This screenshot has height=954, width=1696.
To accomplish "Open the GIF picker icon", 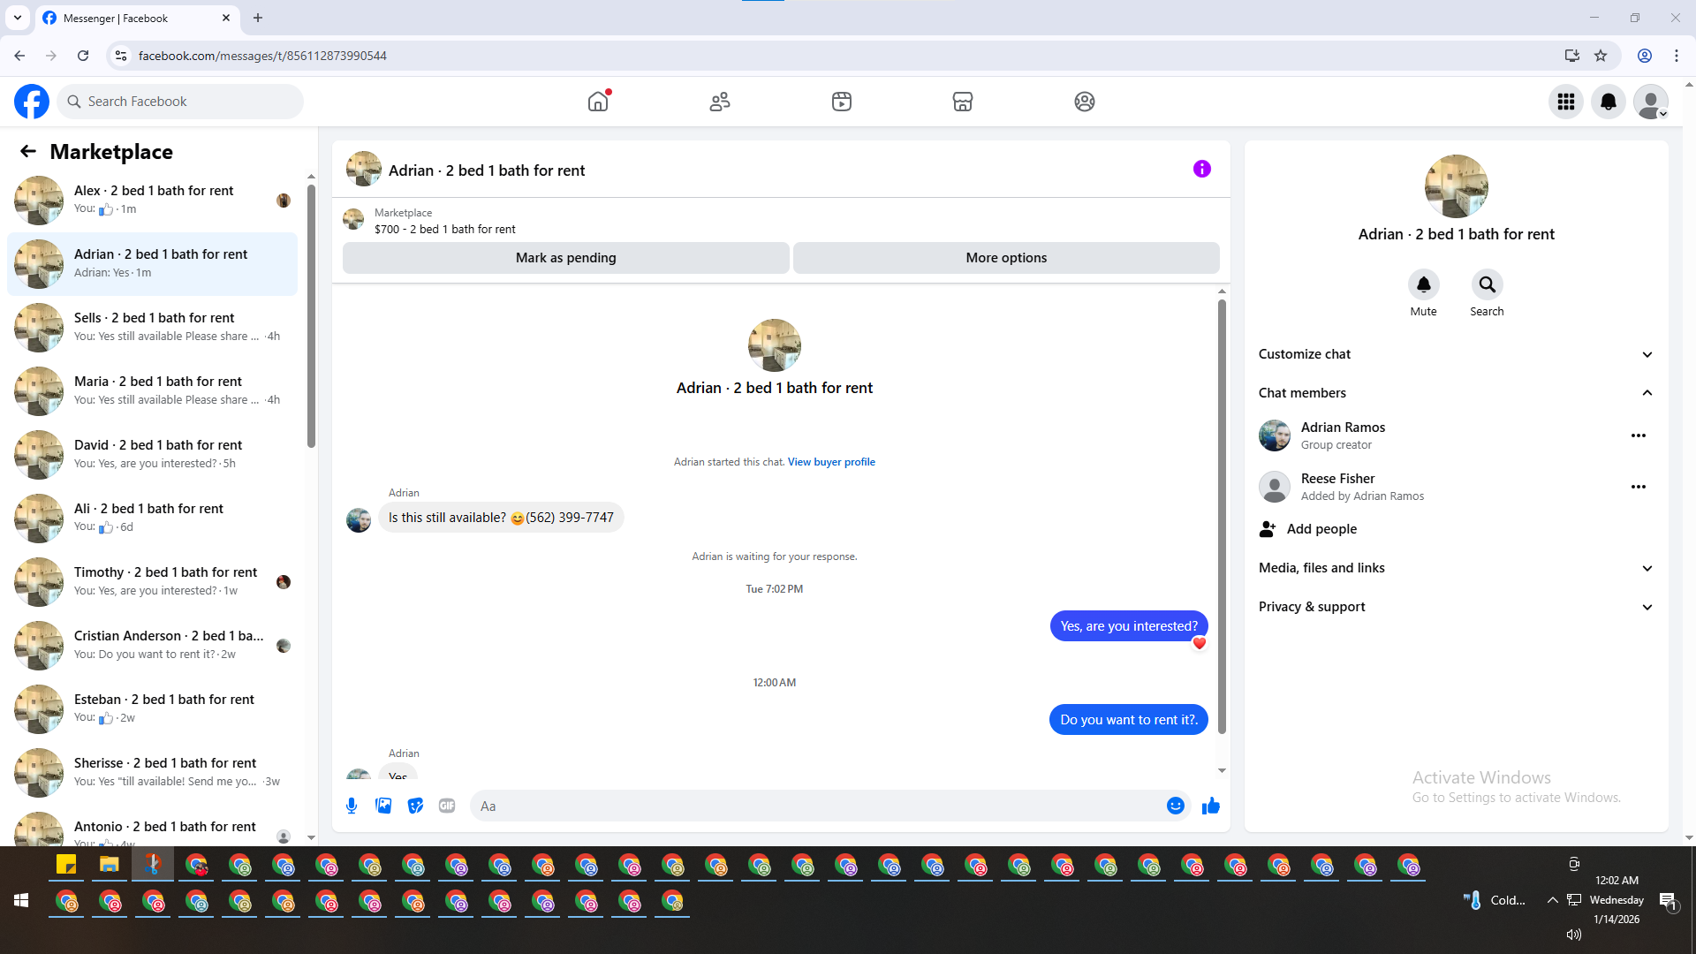I will [447, 806].
